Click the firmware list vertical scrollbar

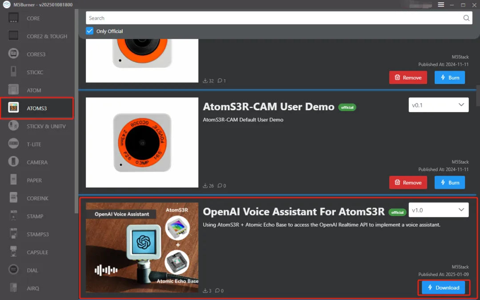(x=478, y=96)
